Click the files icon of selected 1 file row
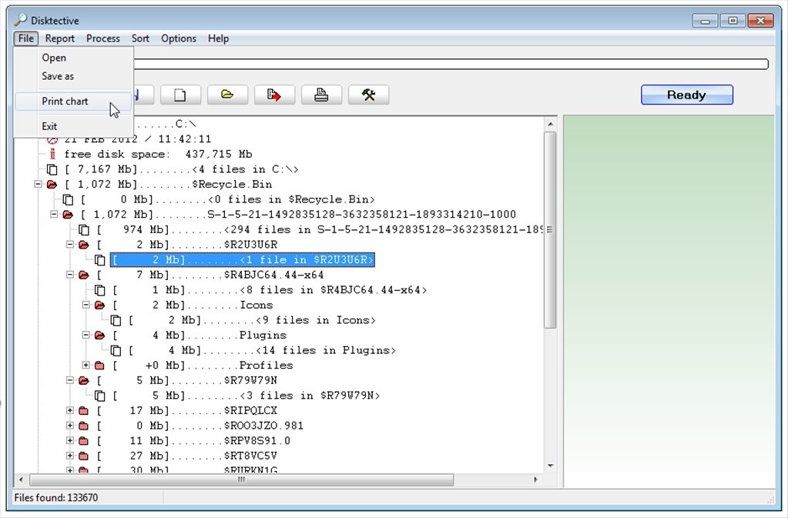This screenshot has height=518, width=788. click(100, 259)
